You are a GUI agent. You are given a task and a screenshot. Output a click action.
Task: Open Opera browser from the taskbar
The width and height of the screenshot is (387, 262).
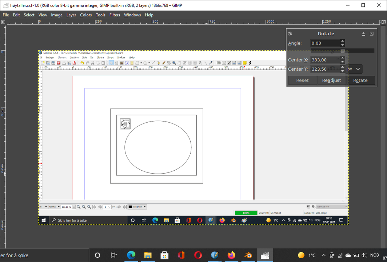(198, 255)
